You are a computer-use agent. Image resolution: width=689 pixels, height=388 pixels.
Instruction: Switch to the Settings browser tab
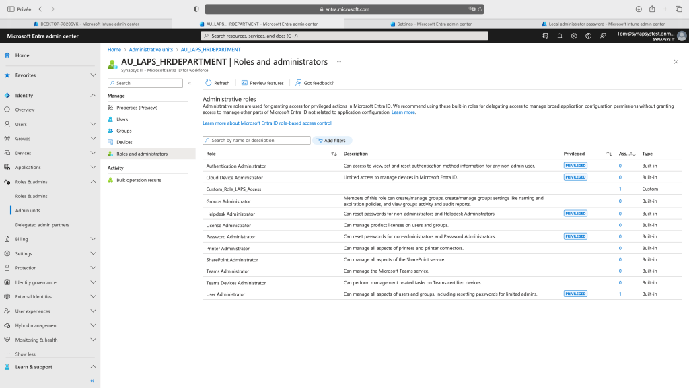click(x=431, y=24)
